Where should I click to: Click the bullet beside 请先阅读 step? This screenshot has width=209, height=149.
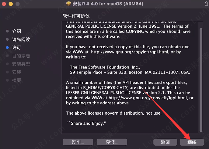point(7,39)
